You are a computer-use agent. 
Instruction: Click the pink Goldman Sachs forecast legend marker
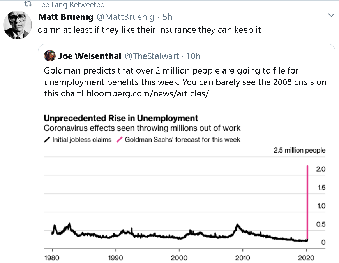[x=119, y=140]
